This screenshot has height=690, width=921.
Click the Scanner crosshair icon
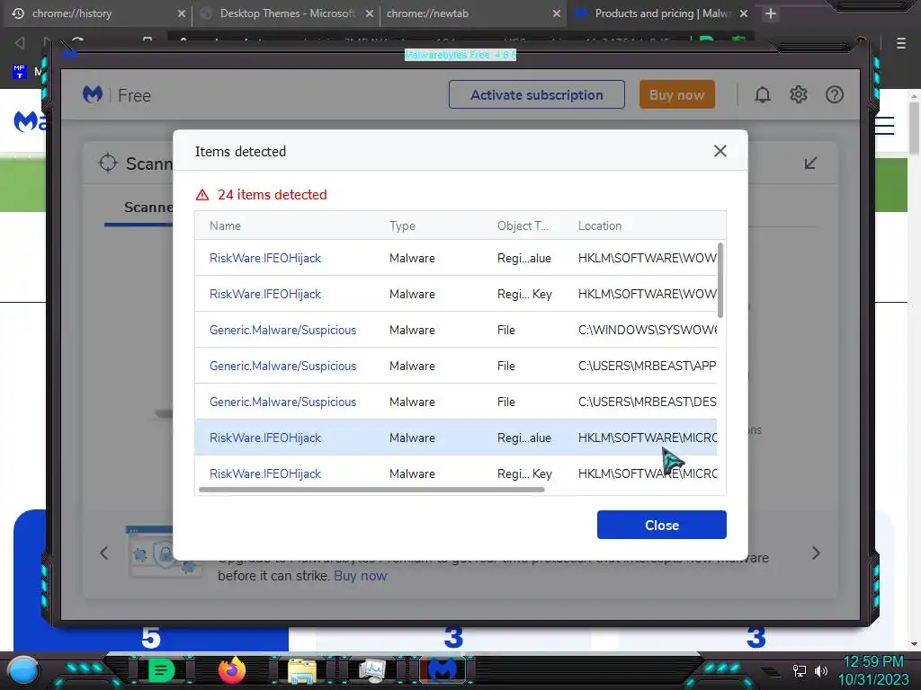[108, 163]
